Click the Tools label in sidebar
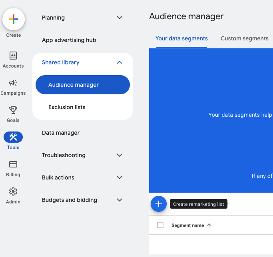The height and width of the screenshot is (257, 273). coord(13,147)
